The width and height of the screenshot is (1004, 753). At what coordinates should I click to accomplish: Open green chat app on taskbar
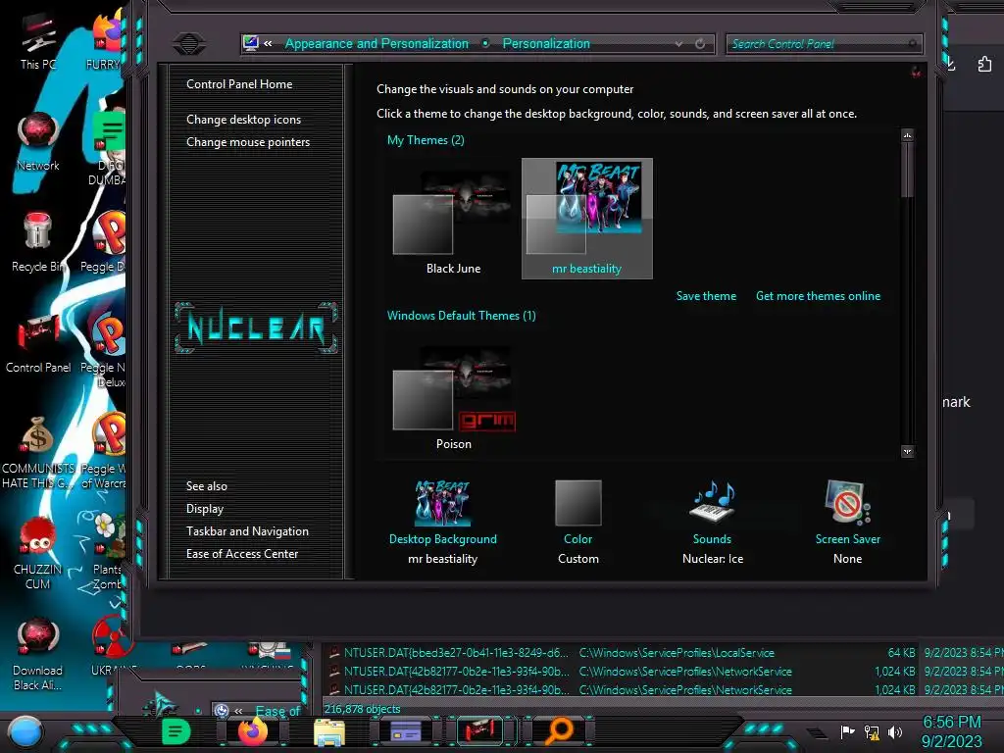click(176, 731)
